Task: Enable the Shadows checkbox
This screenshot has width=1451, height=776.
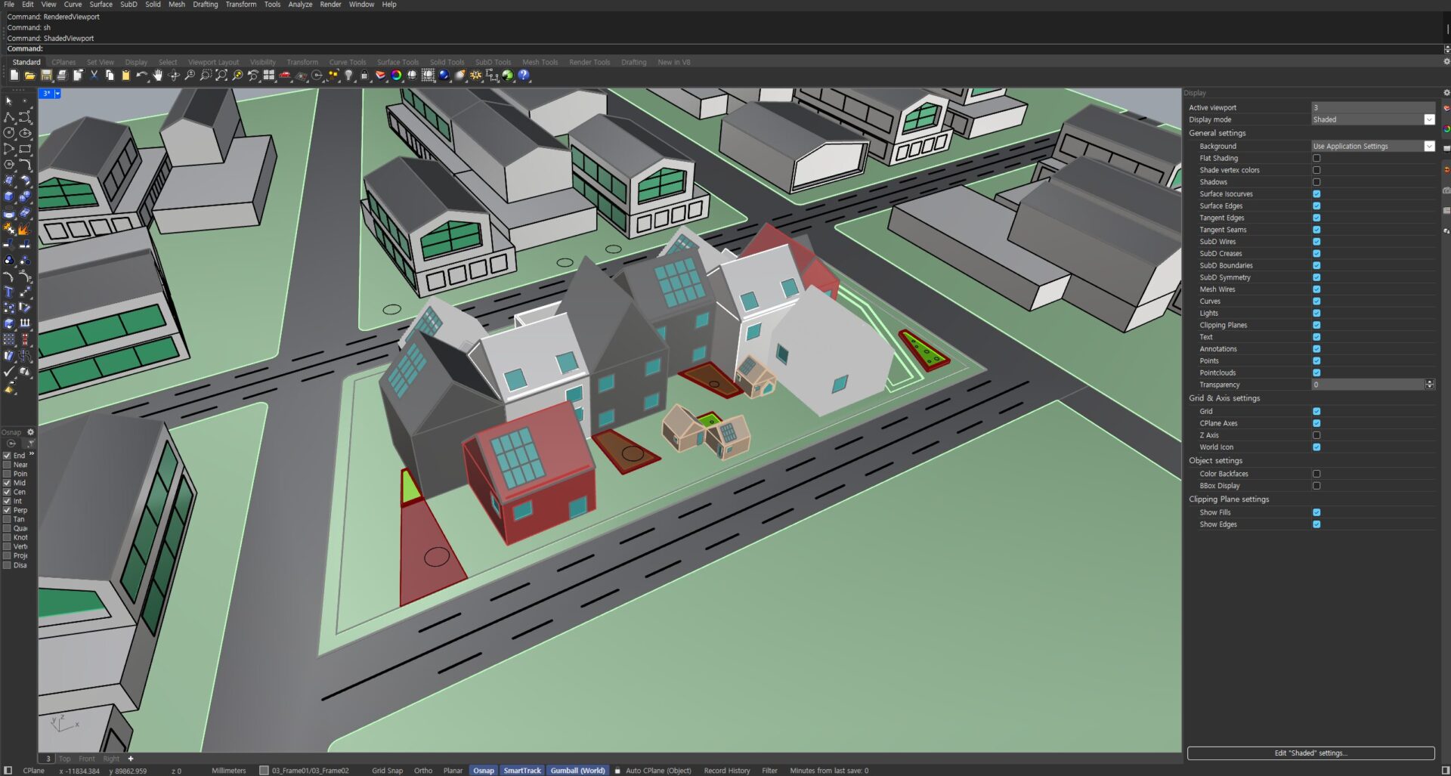Action: [1316, 182]
